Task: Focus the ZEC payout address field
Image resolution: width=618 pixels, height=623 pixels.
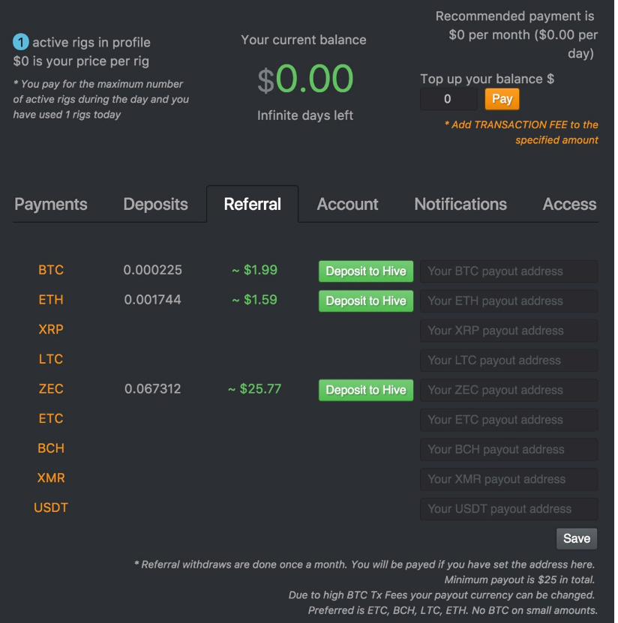Action: 508,390
